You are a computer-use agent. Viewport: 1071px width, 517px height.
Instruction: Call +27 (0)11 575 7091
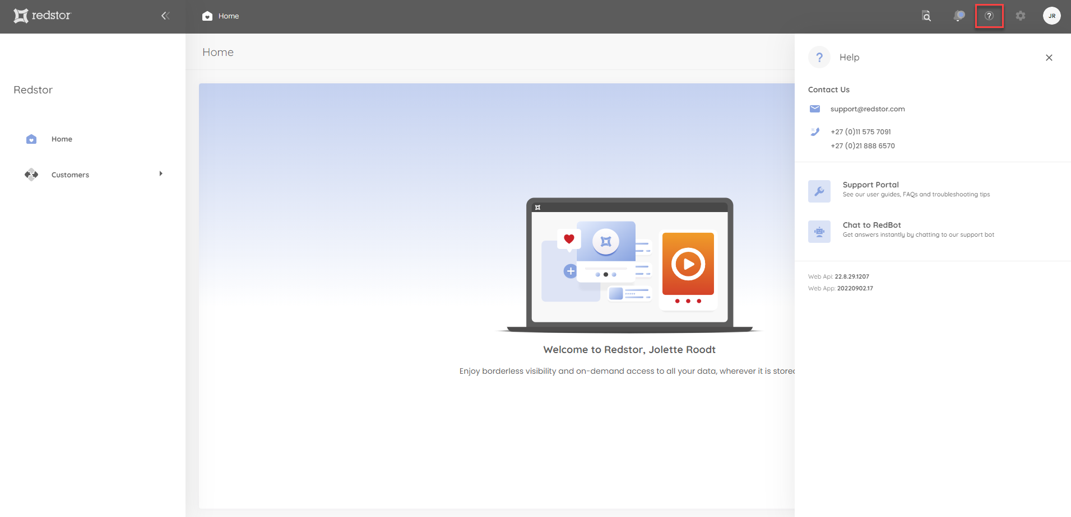[x=861, y=132]
